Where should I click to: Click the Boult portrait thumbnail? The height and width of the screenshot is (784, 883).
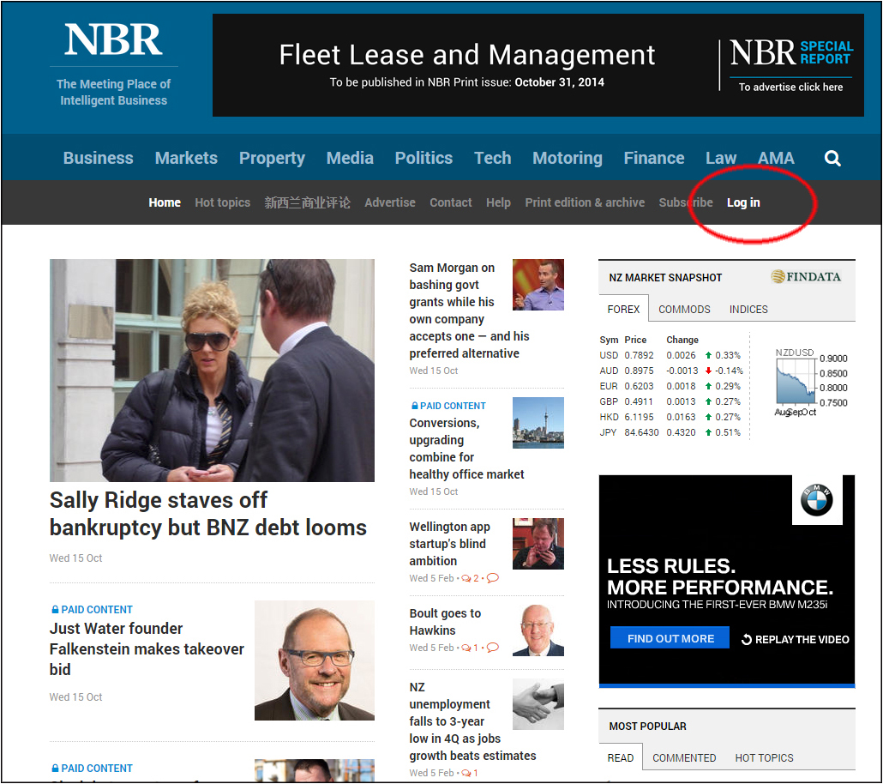(538, 630)
